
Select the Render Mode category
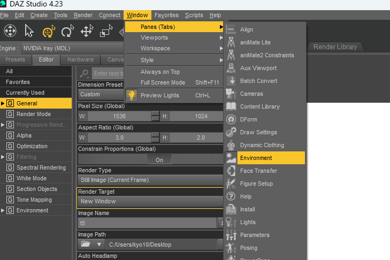[x=36, y=114]
